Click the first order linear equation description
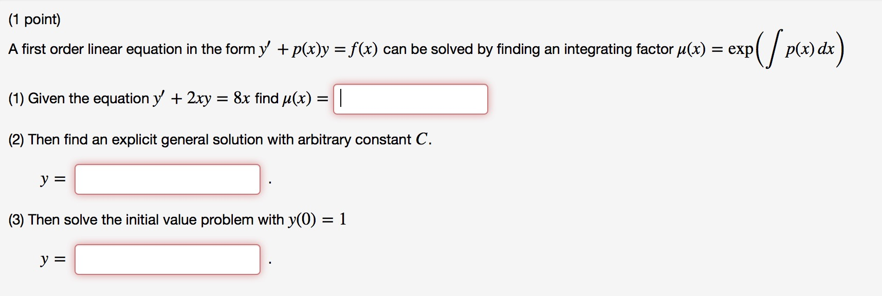The height and width of the screenshot is (296, 882). click(128, 49)
